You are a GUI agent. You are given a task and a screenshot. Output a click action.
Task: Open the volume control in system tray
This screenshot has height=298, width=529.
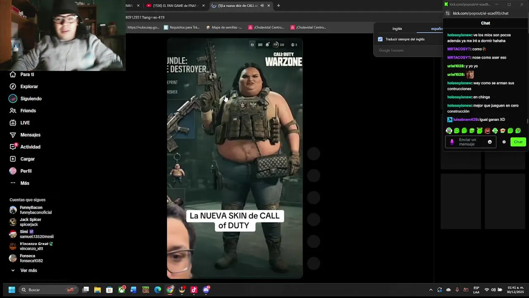(x=493, y=290)
